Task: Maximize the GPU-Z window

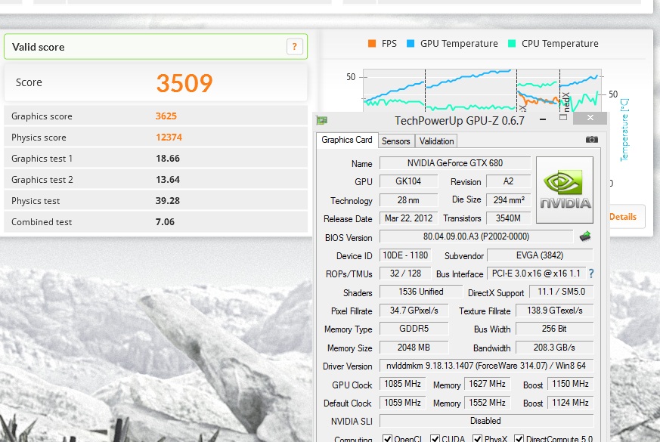Action: coord(562,119)
